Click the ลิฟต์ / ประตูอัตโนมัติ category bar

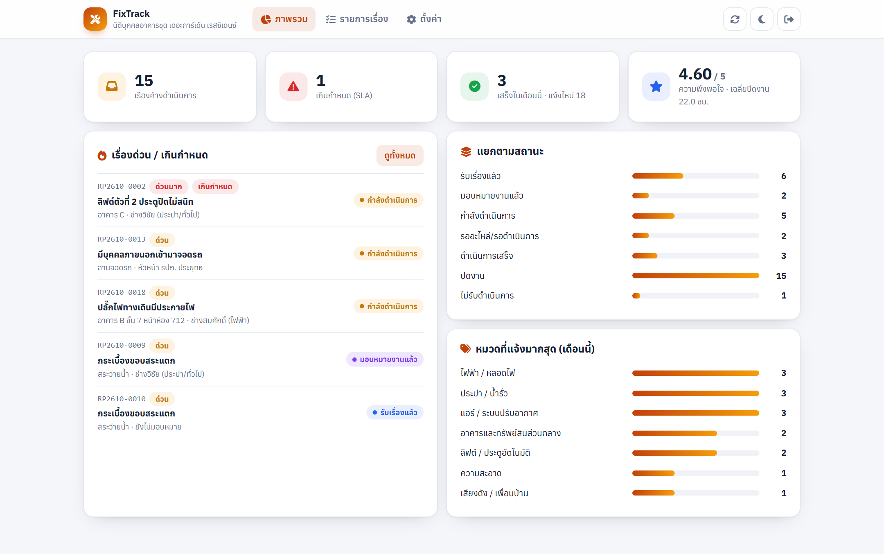[x=696, y=453]
